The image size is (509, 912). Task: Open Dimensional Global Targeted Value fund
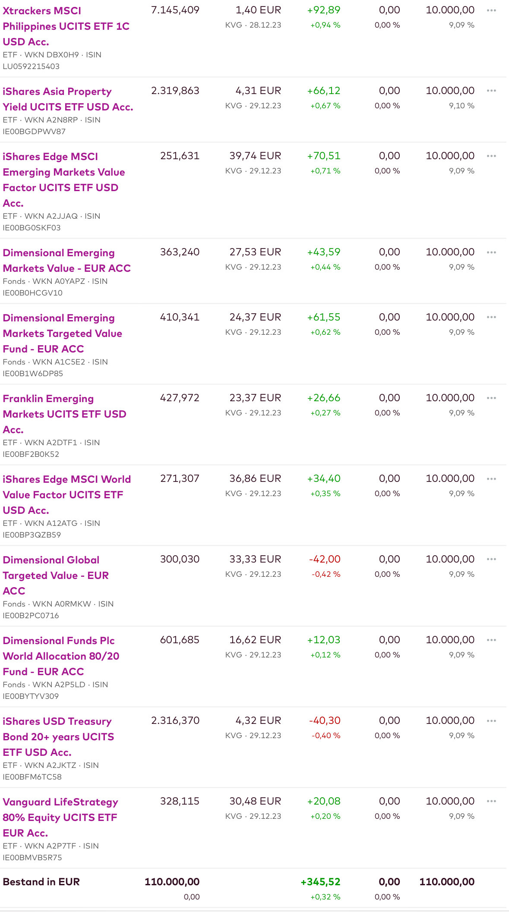[55, 576]
